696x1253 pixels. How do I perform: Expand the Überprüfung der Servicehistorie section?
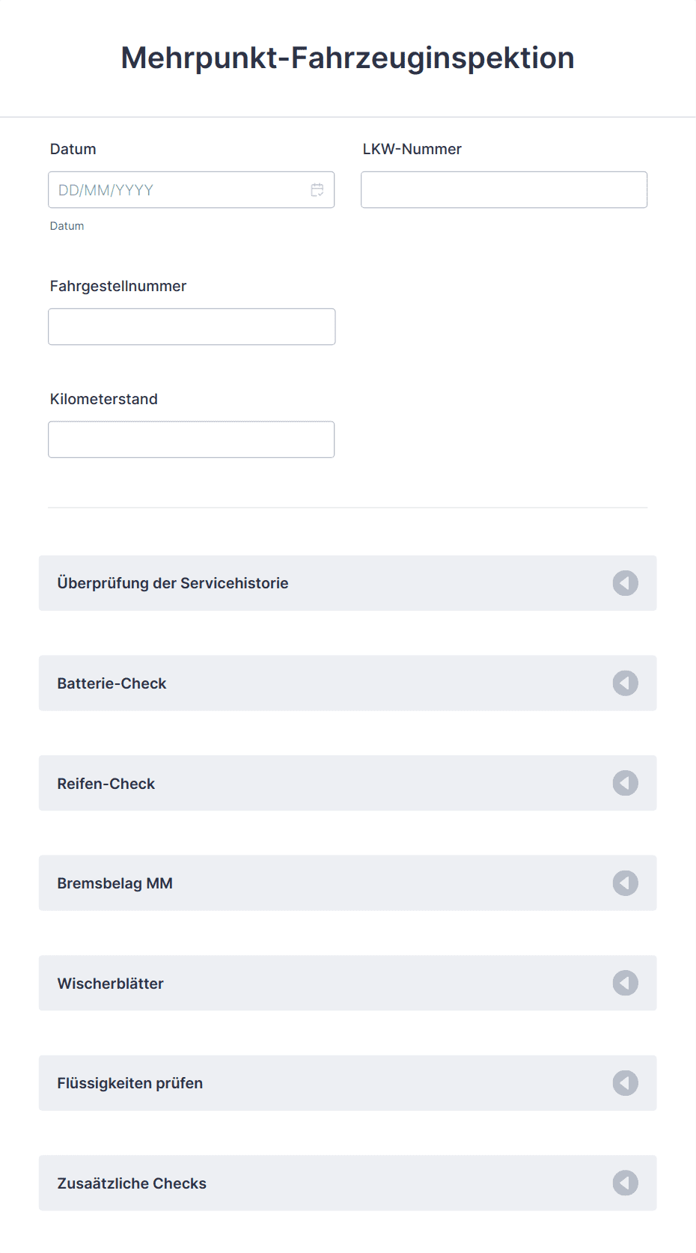348,583
